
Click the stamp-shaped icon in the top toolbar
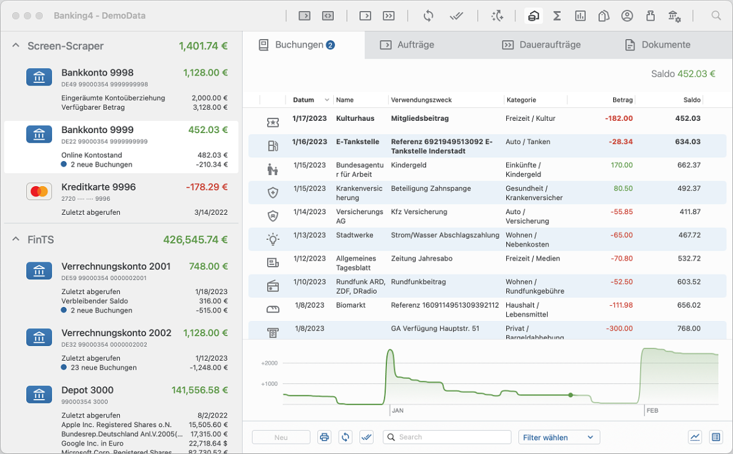coord(650,16)
